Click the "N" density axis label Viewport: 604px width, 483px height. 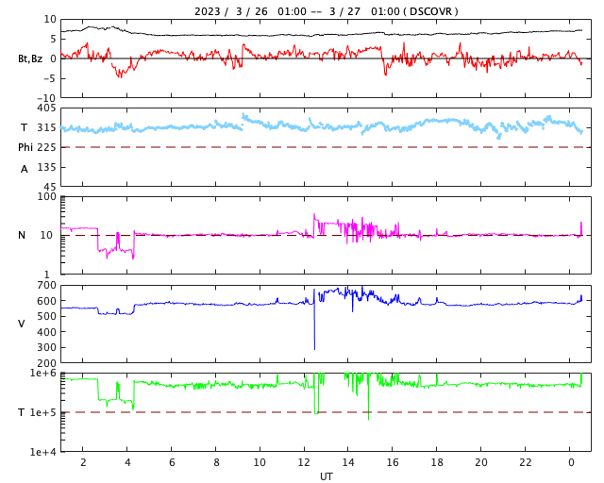(x=23, y=236)
